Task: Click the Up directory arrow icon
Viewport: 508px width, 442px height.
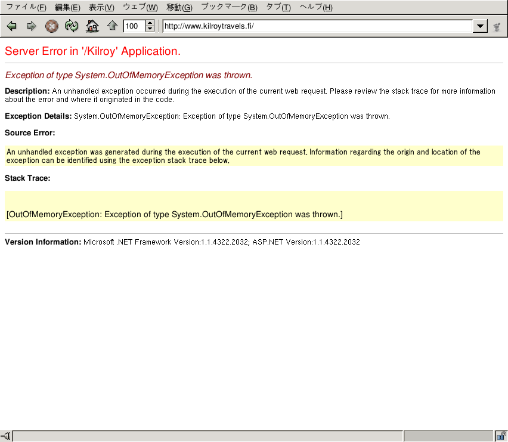Action: [112, 26]
